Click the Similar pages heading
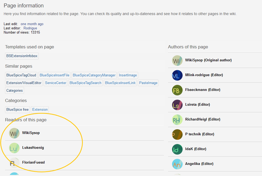Image resolution: width=262 pixels, height=176 pixels. [19, 66]
